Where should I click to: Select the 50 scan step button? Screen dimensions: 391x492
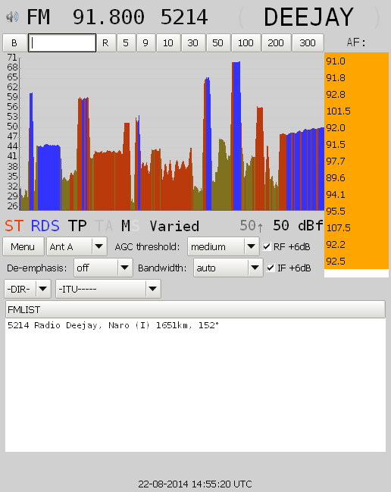coord(218,42)
